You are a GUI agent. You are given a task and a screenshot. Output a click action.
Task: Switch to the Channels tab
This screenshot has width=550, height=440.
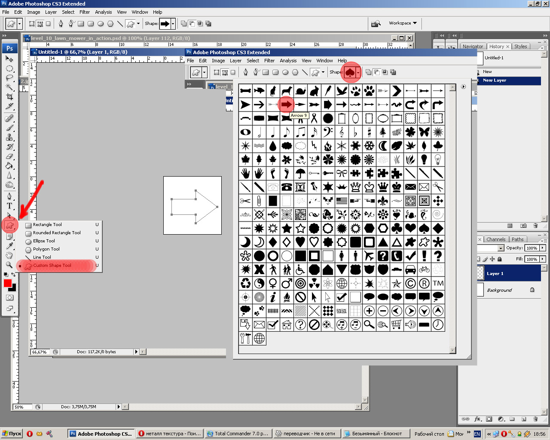pyautogui.click(x=496, y=239)
